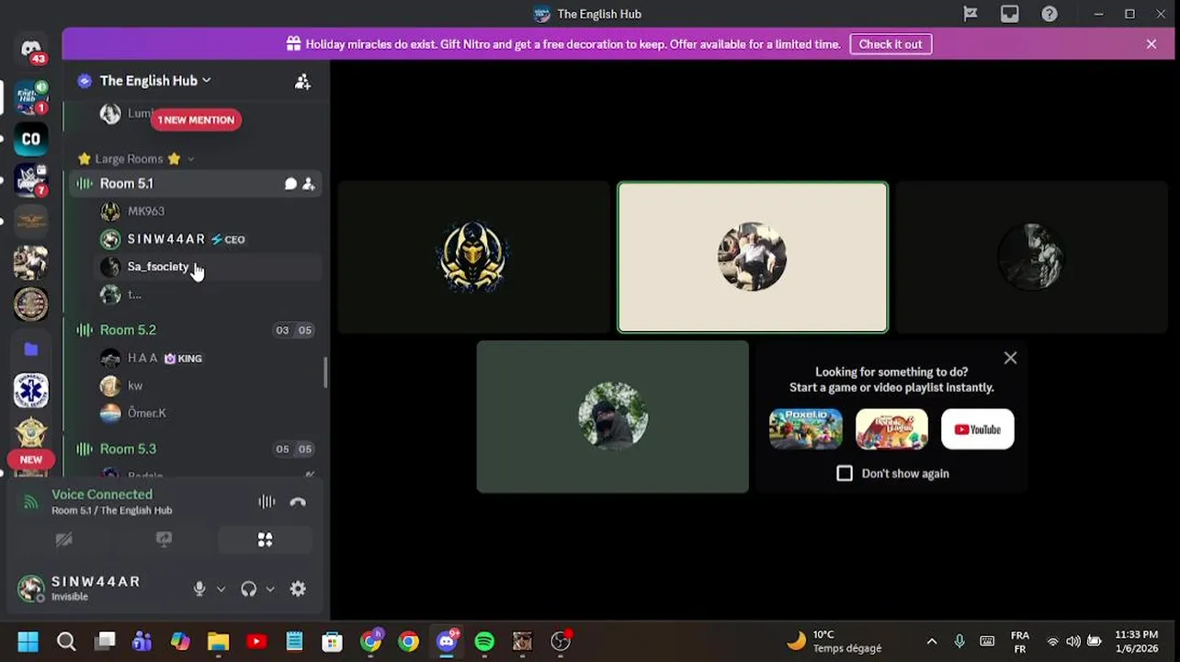This screenshot has height=662, width=1180.
Task: Collapse Large Rooms category
Action: click(135, 159)
